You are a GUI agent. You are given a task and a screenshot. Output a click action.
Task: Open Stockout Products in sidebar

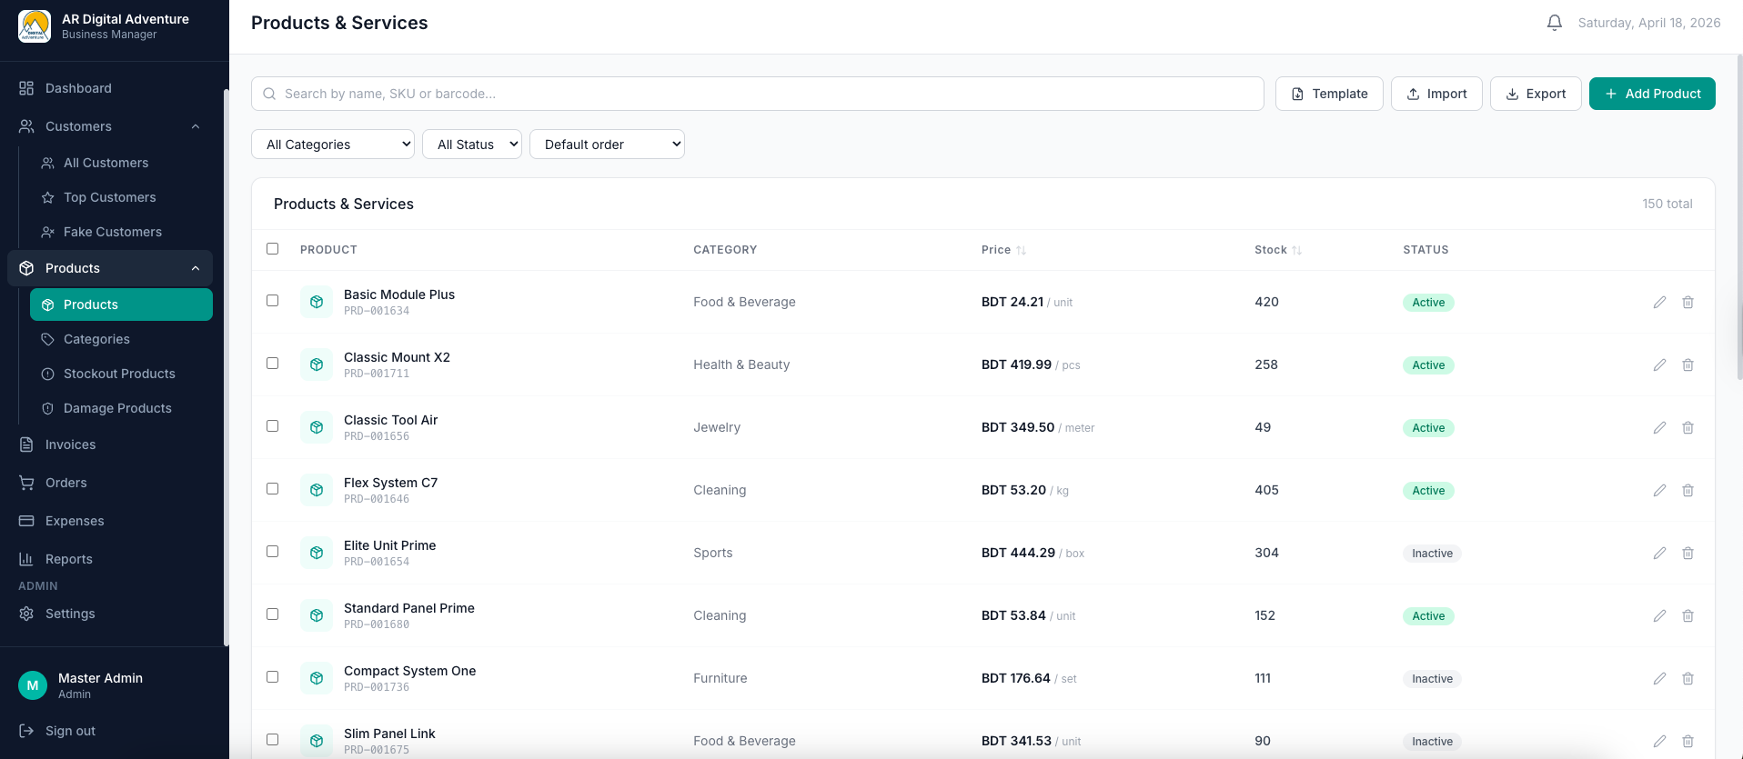[119, 374]
